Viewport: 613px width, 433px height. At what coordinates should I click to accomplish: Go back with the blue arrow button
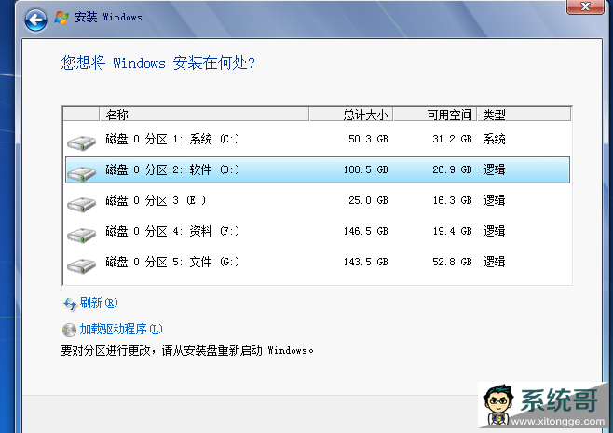coord(35,20)
